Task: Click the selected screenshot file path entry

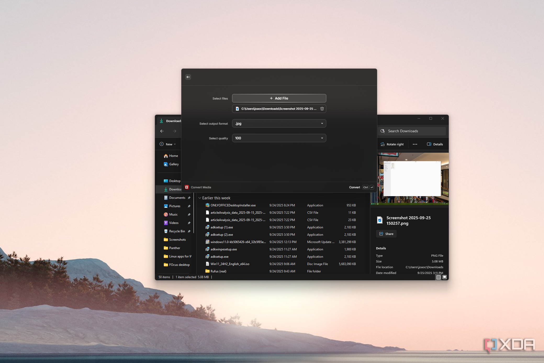Action: click(x=279, y=109)
